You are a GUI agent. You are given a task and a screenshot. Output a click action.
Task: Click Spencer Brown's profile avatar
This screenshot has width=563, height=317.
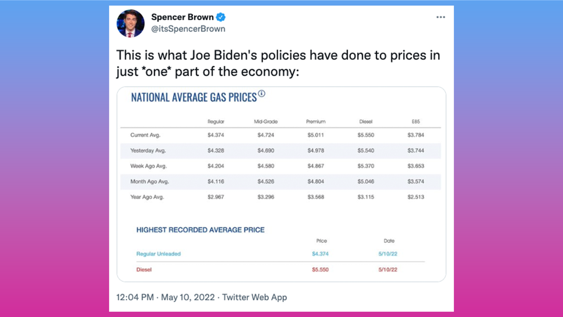[131, 23]
